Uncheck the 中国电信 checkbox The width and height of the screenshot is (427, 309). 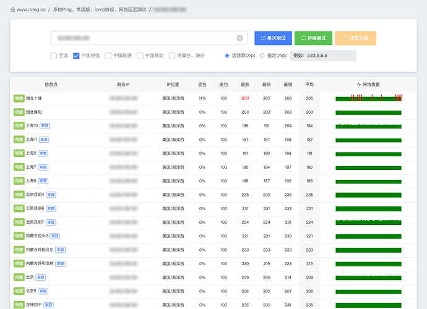pos(76,56)
